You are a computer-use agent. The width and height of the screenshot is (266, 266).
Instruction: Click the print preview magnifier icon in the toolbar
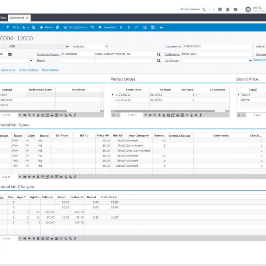[x=145, y=27]
